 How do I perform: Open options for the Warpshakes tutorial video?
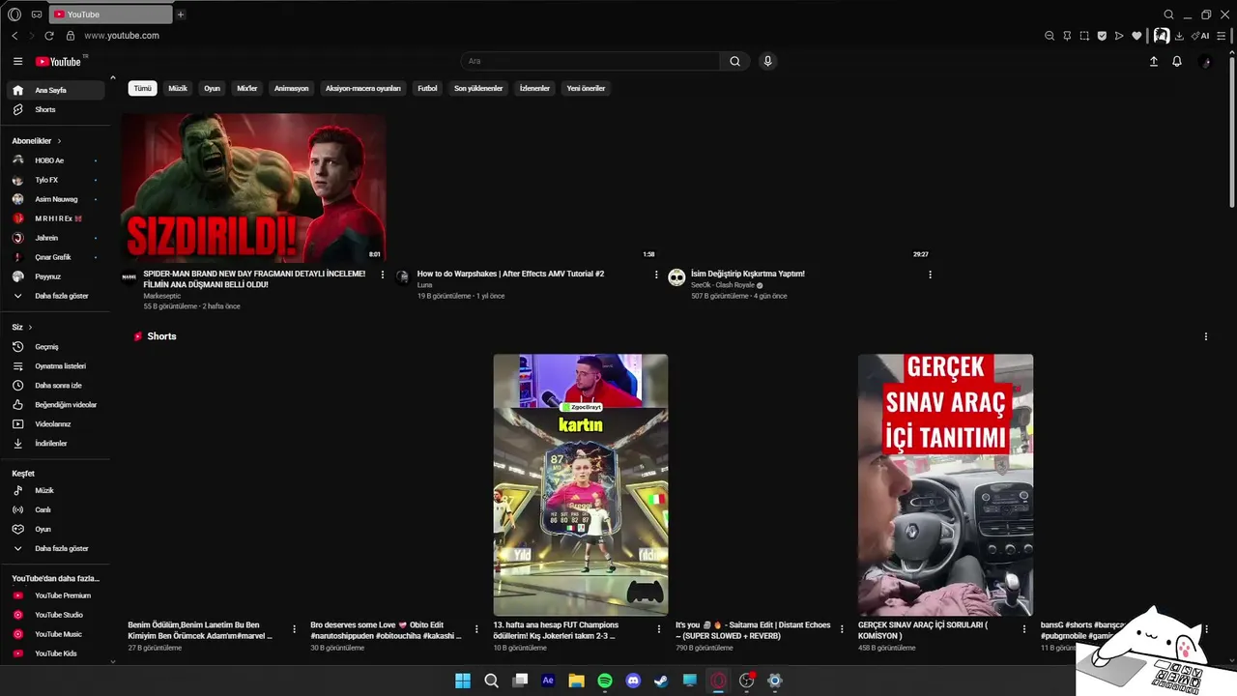tap(656, 275)
